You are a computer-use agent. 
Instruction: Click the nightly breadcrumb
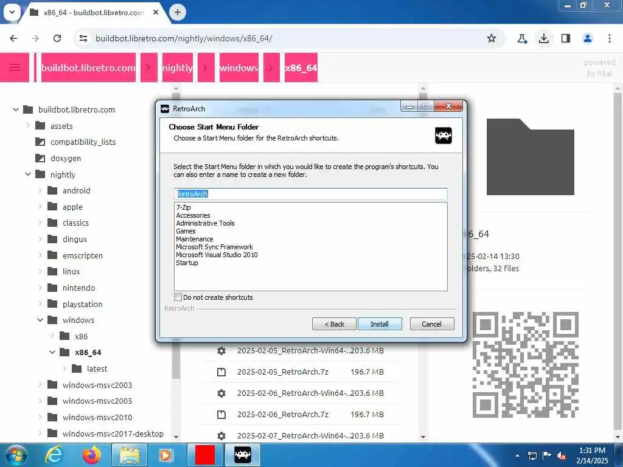click(x=177, y=67)
